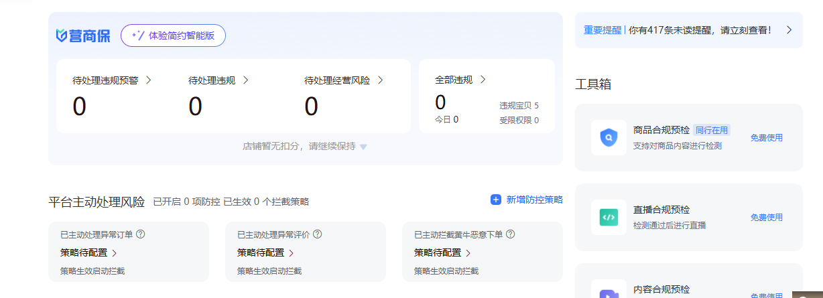Click the 待处理违规 count link
Screen dimensions: 823x298
[195, 106]
